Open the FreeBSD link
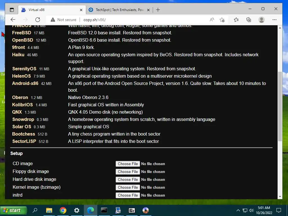Viewport: 288px width, 216px height. coord(21,33)
